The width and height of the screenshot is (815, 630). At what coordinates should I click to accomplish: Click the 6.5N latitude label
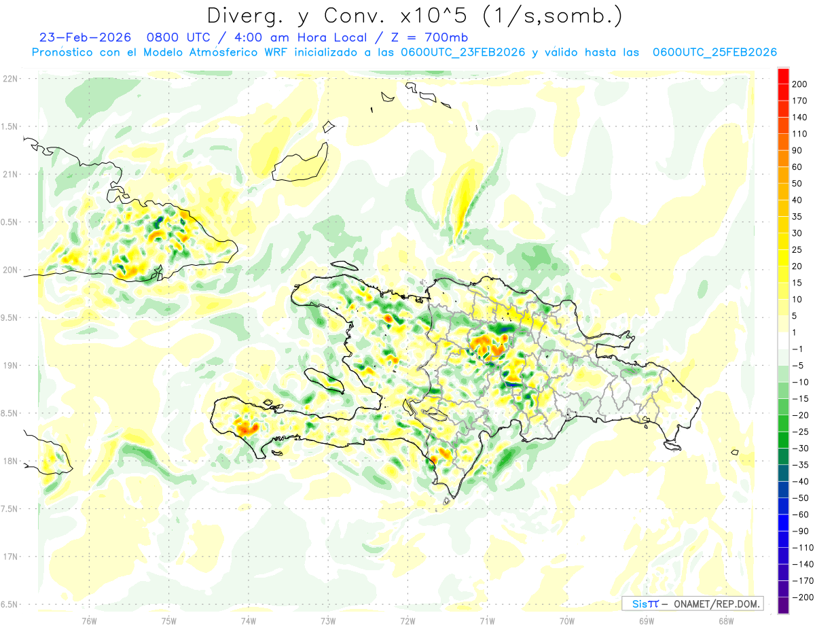pos(10,604)
